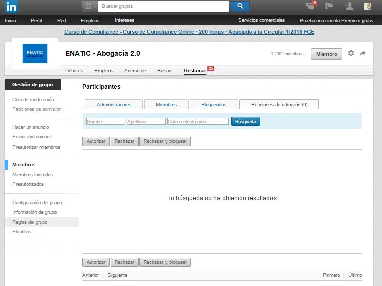
Task: Click top Rechazar y bloquear button
Action: tap(165, 141)
